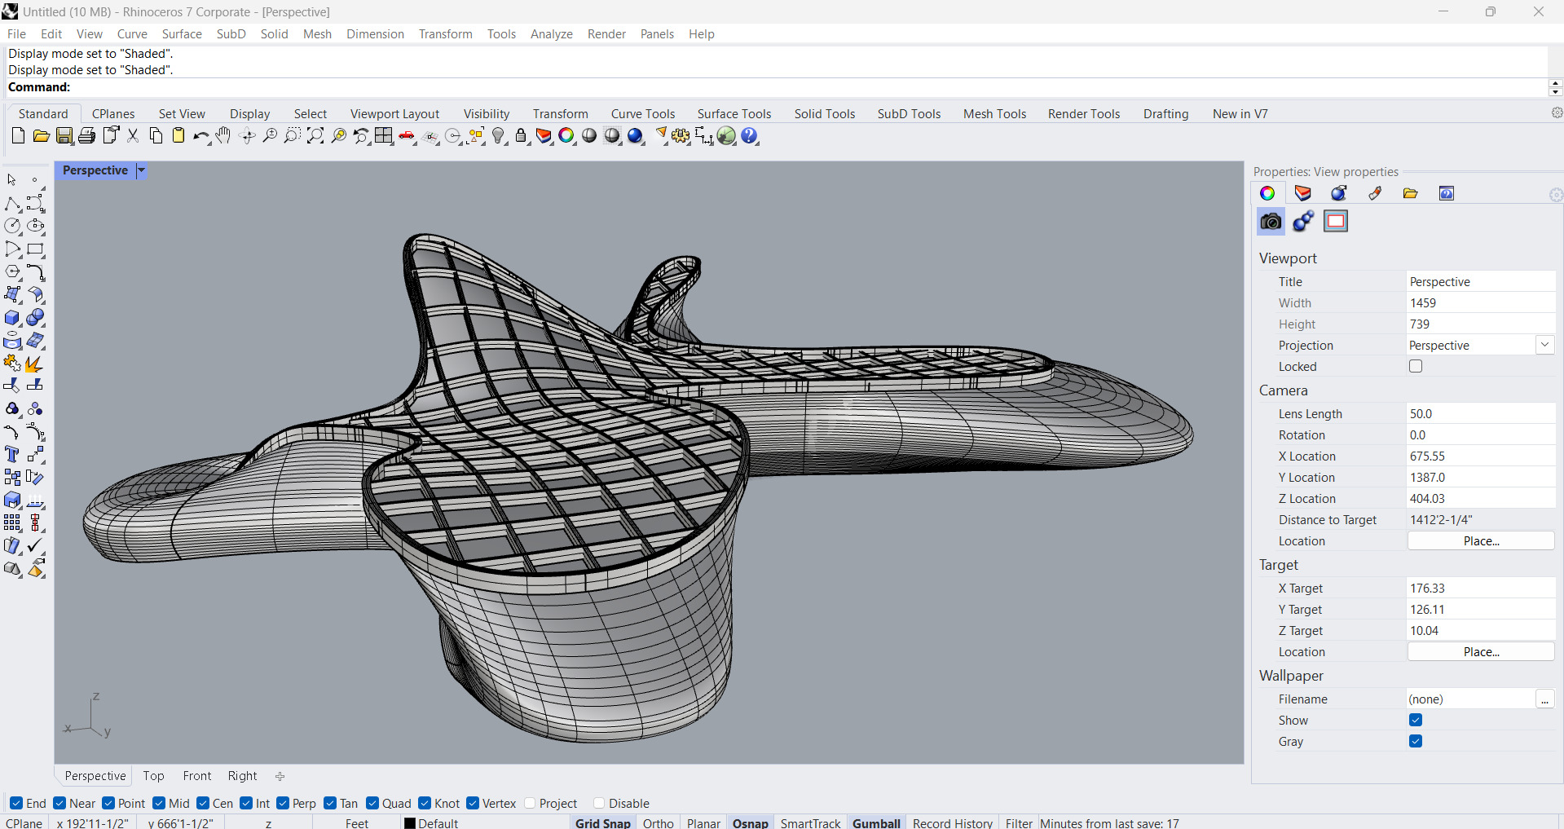Select the Rectangle tool in sidebar
1564x829 pixels.
tap(36, 249)
